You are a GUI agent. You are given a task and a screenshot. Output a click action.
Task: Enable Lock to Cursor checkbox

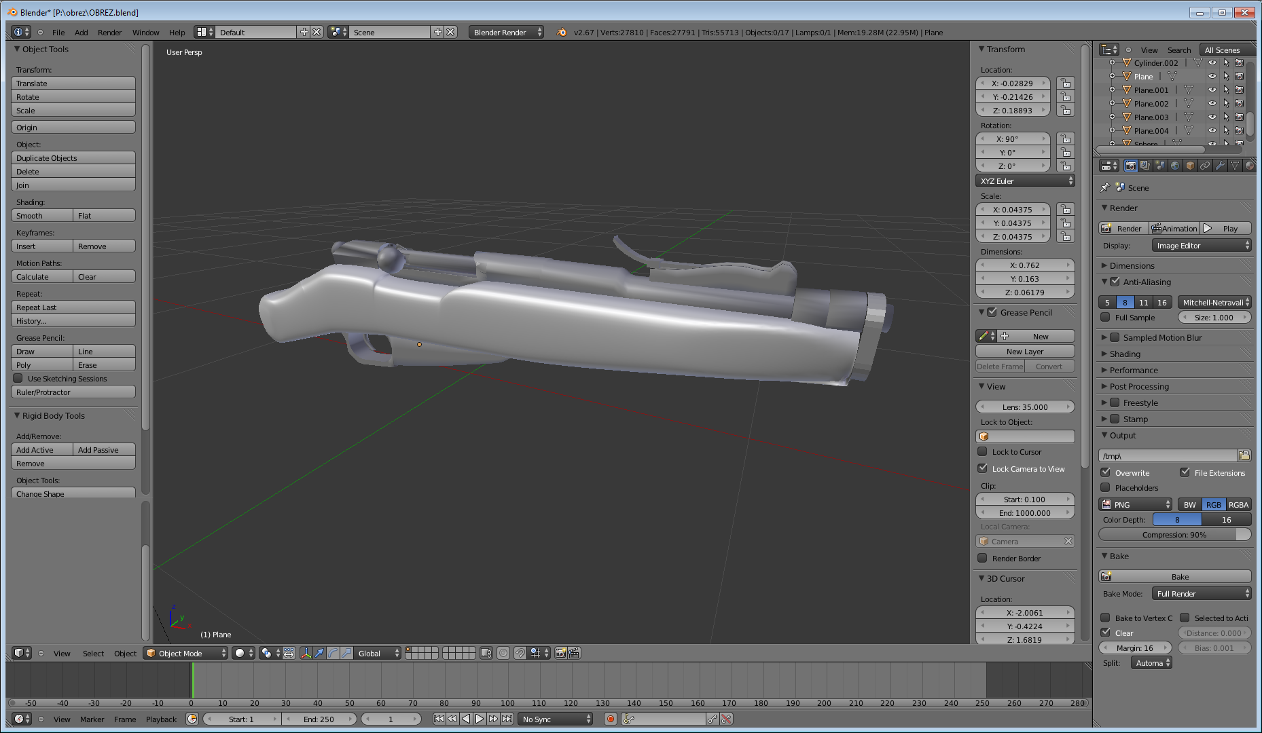point(982,451)
